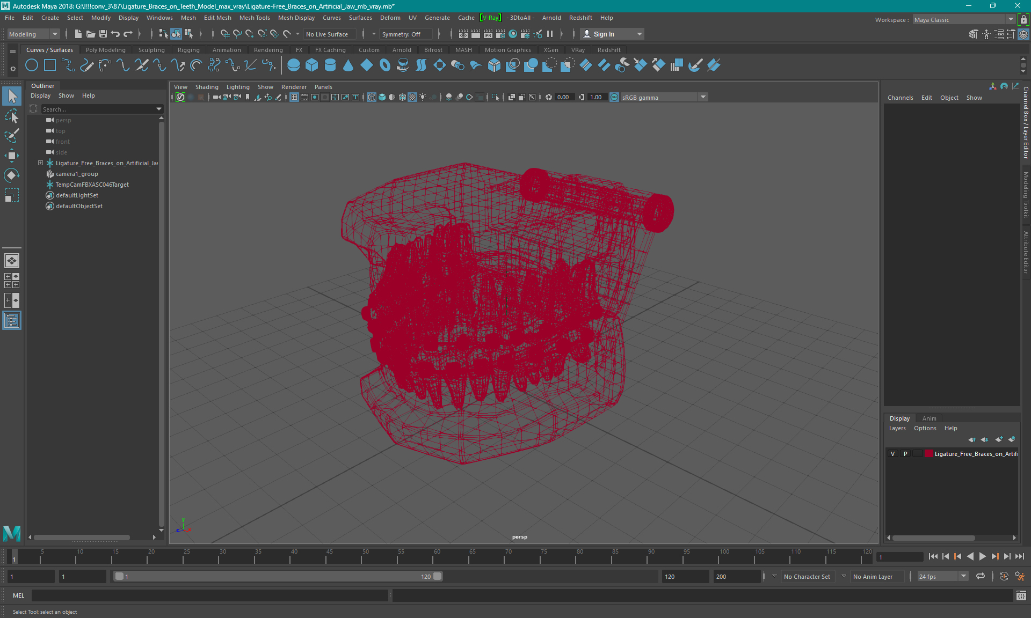Create a NURBS cylinder from the shelf
Screen dimensions: 1031x618
[x=330, y=65]
